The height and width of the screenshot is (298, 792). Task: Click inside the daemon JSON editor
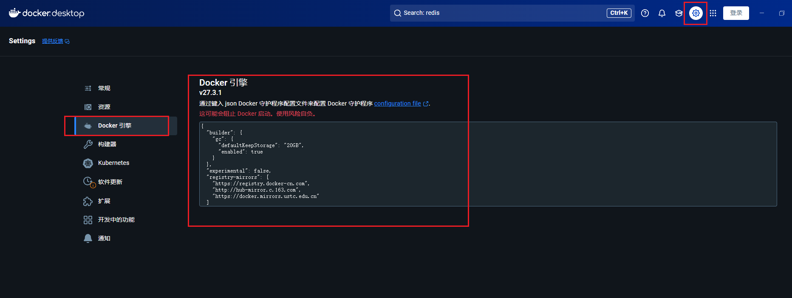click(488, 164)
